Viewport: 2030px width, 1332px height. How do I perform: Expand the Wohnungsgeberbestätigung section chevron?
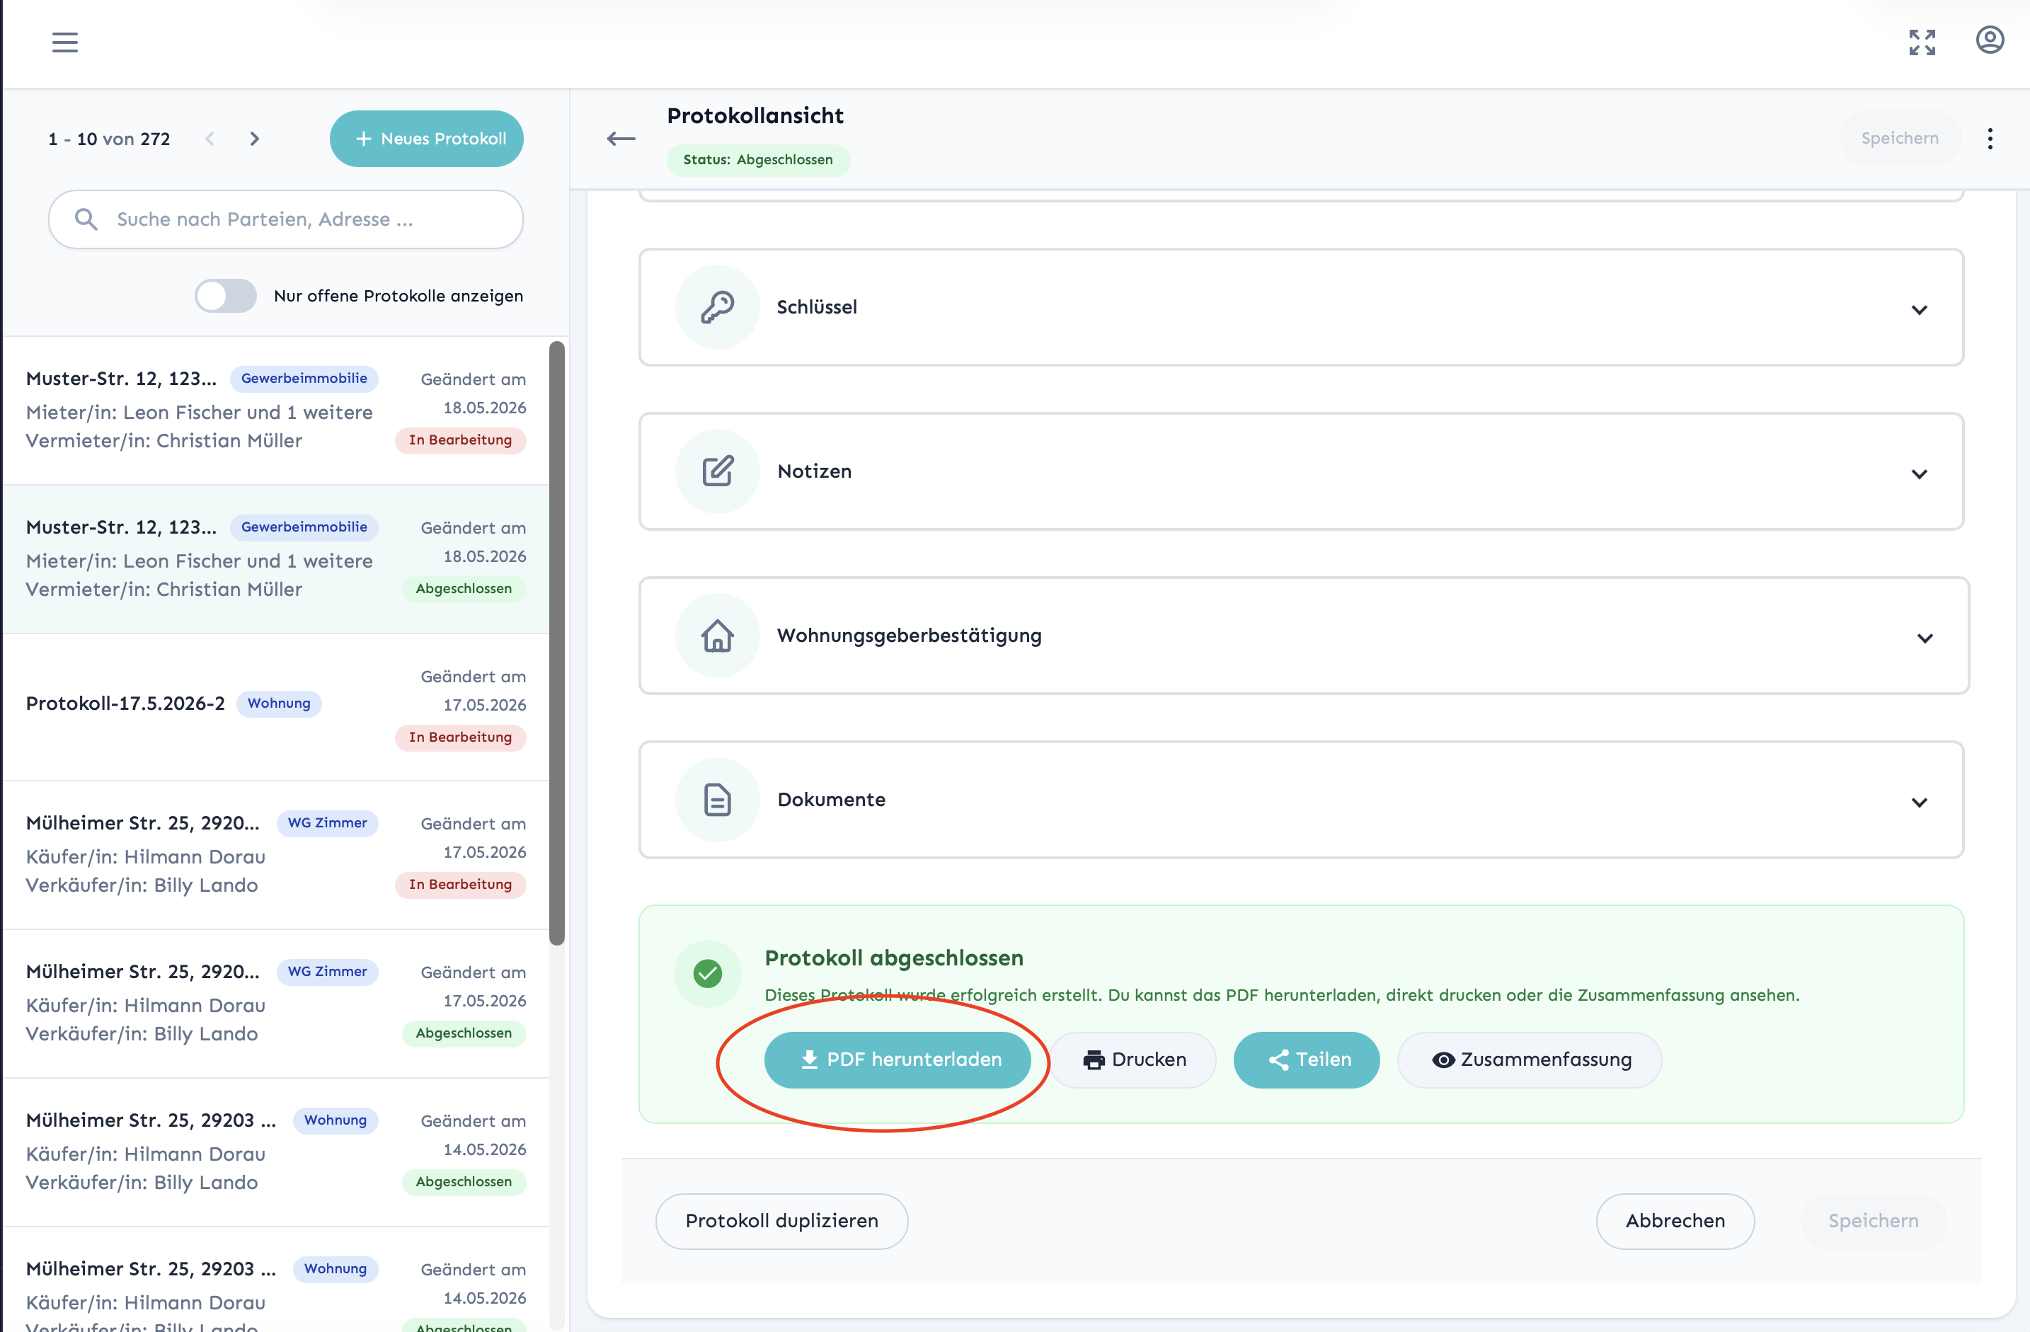pos(1925,638)
